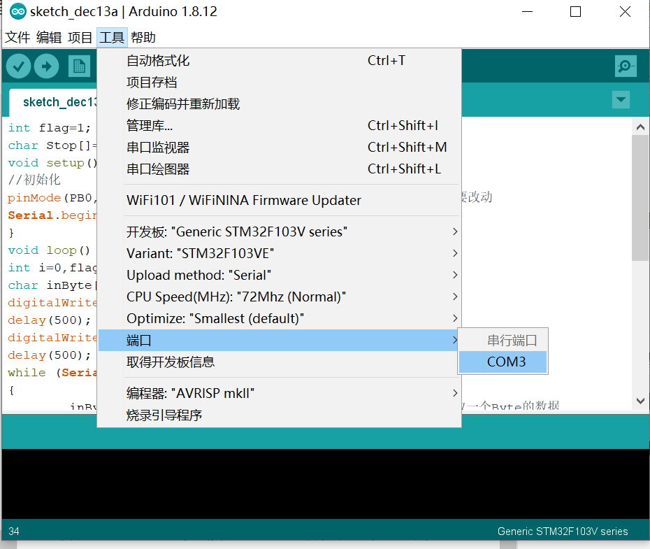This screenshot has height=549, width=650.
Task: Click line number 34 in status bar
Action: (14, 532)
